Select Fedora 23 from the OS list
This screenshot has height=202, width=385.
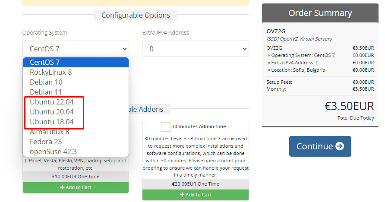pos(76,142)
